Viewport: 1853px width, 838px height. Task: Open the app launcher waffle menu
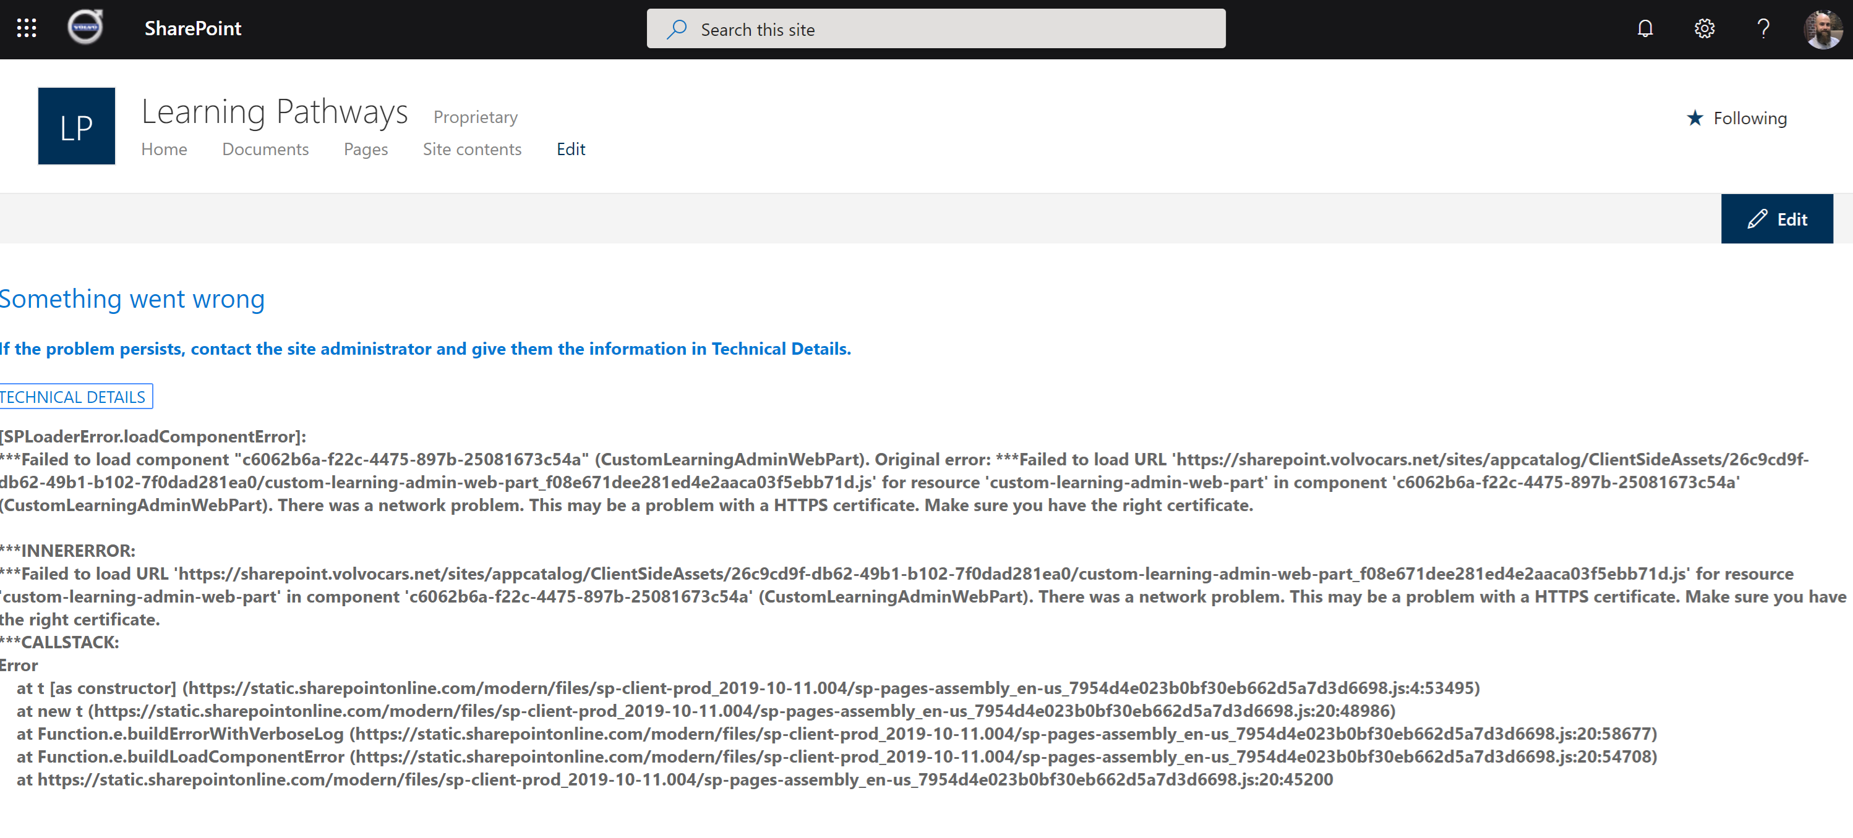pos(26,28)
